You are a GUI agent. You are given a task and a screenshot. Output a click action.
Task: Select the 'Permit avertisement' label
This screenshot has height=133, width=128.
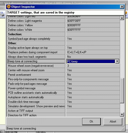tap(19, 75)
